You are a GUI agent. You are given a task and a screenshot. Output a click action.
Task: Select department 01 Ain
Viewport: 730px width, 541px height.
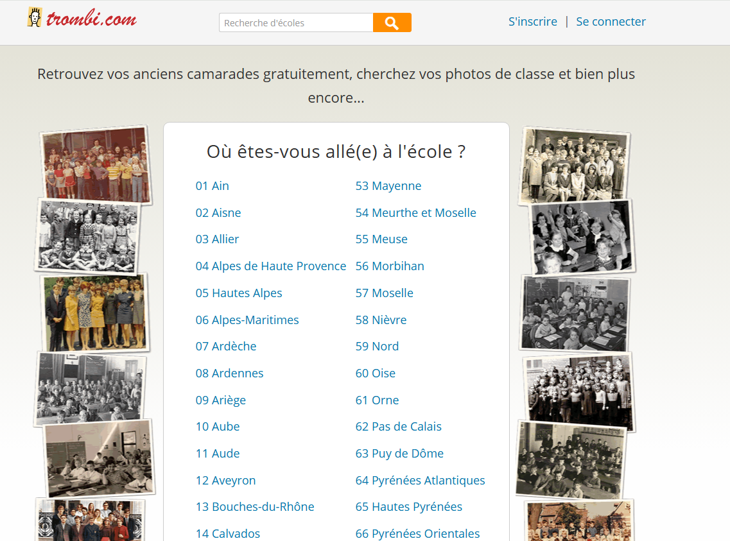coord(213,185)
